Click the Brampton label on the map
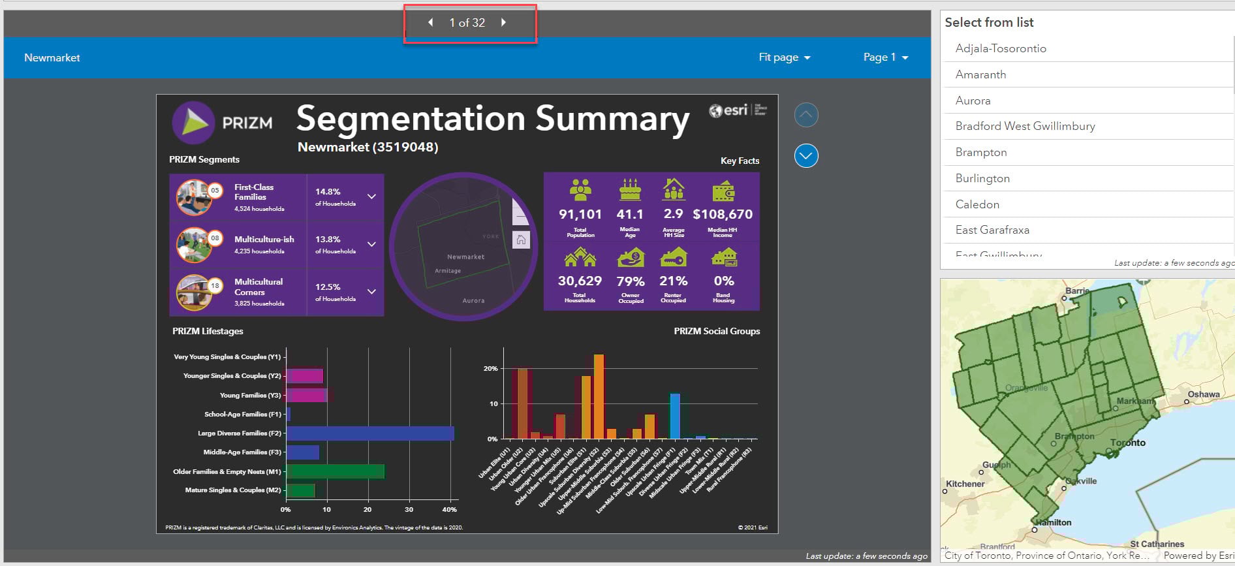Screen dimensions: 1235x566 (1074, 436)
